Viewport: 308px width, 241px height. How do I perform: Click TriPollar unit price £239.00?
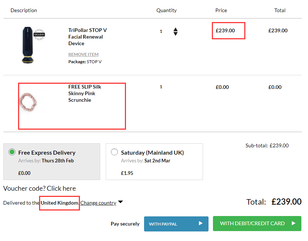tap(225, 30)
